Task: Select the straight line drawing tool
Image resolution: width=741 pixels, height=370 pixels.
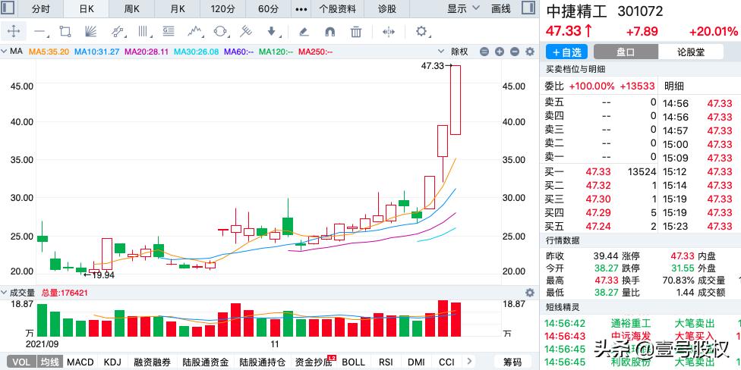Action: 40,32
